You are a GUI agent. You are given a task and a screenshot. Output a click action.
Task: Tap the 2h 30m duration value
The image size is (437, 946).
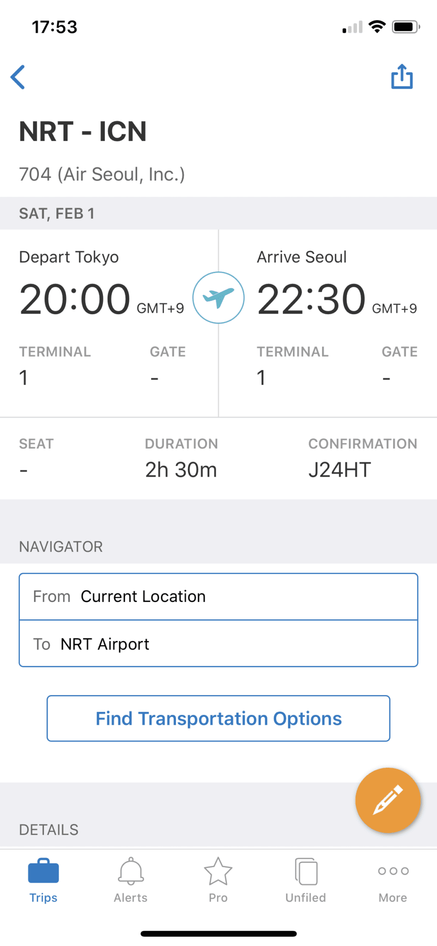181,470
